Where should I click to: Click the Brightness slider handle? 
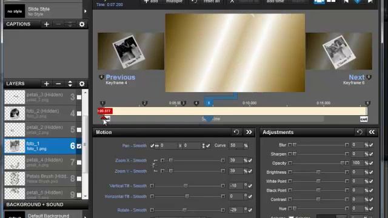(x=318, y=172)
